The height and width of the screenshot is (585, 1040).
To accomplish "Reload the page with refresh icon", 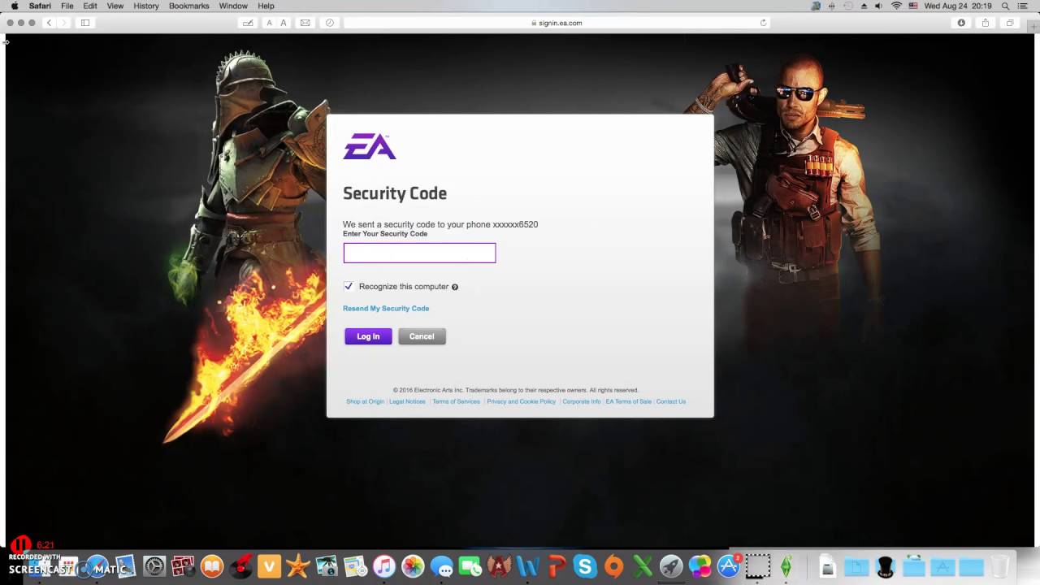I will pyautogui.click(x=763, y=23).
